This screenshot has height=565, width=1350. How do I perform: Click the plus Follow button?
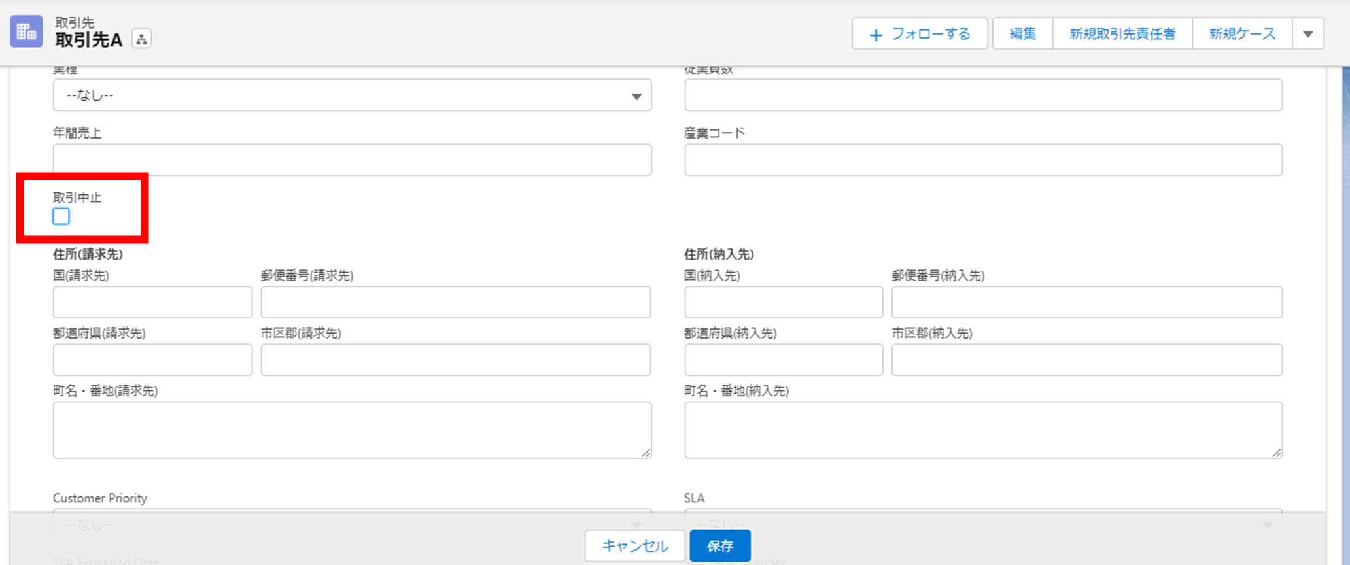(920, 34)
